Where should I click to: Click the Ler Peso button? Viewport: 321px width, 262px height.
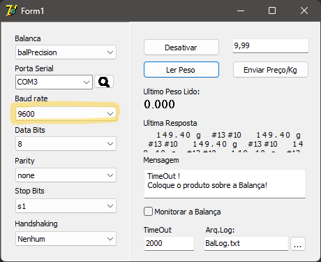181,70
